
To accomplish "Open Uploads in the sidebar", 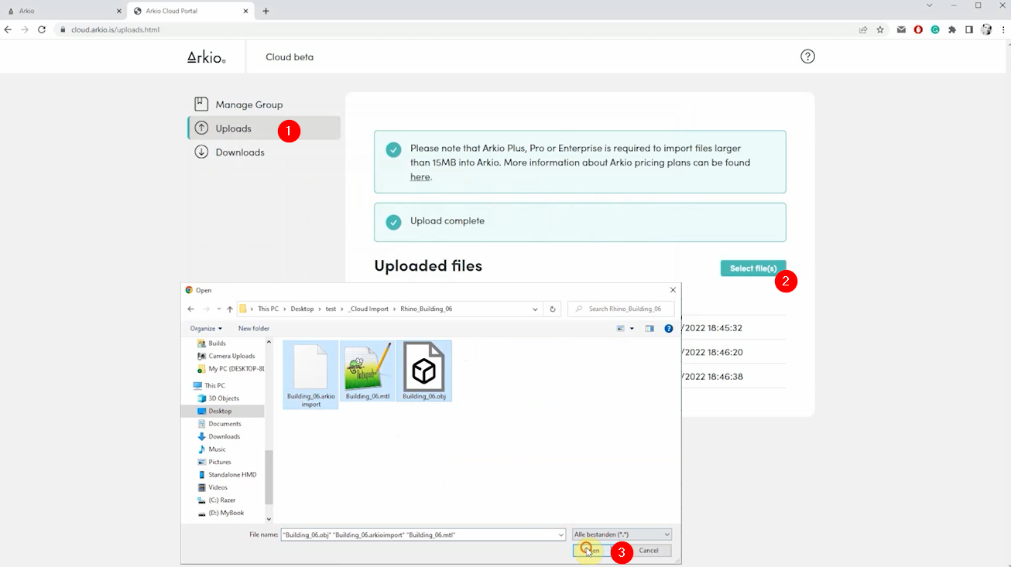I will 264,128.
